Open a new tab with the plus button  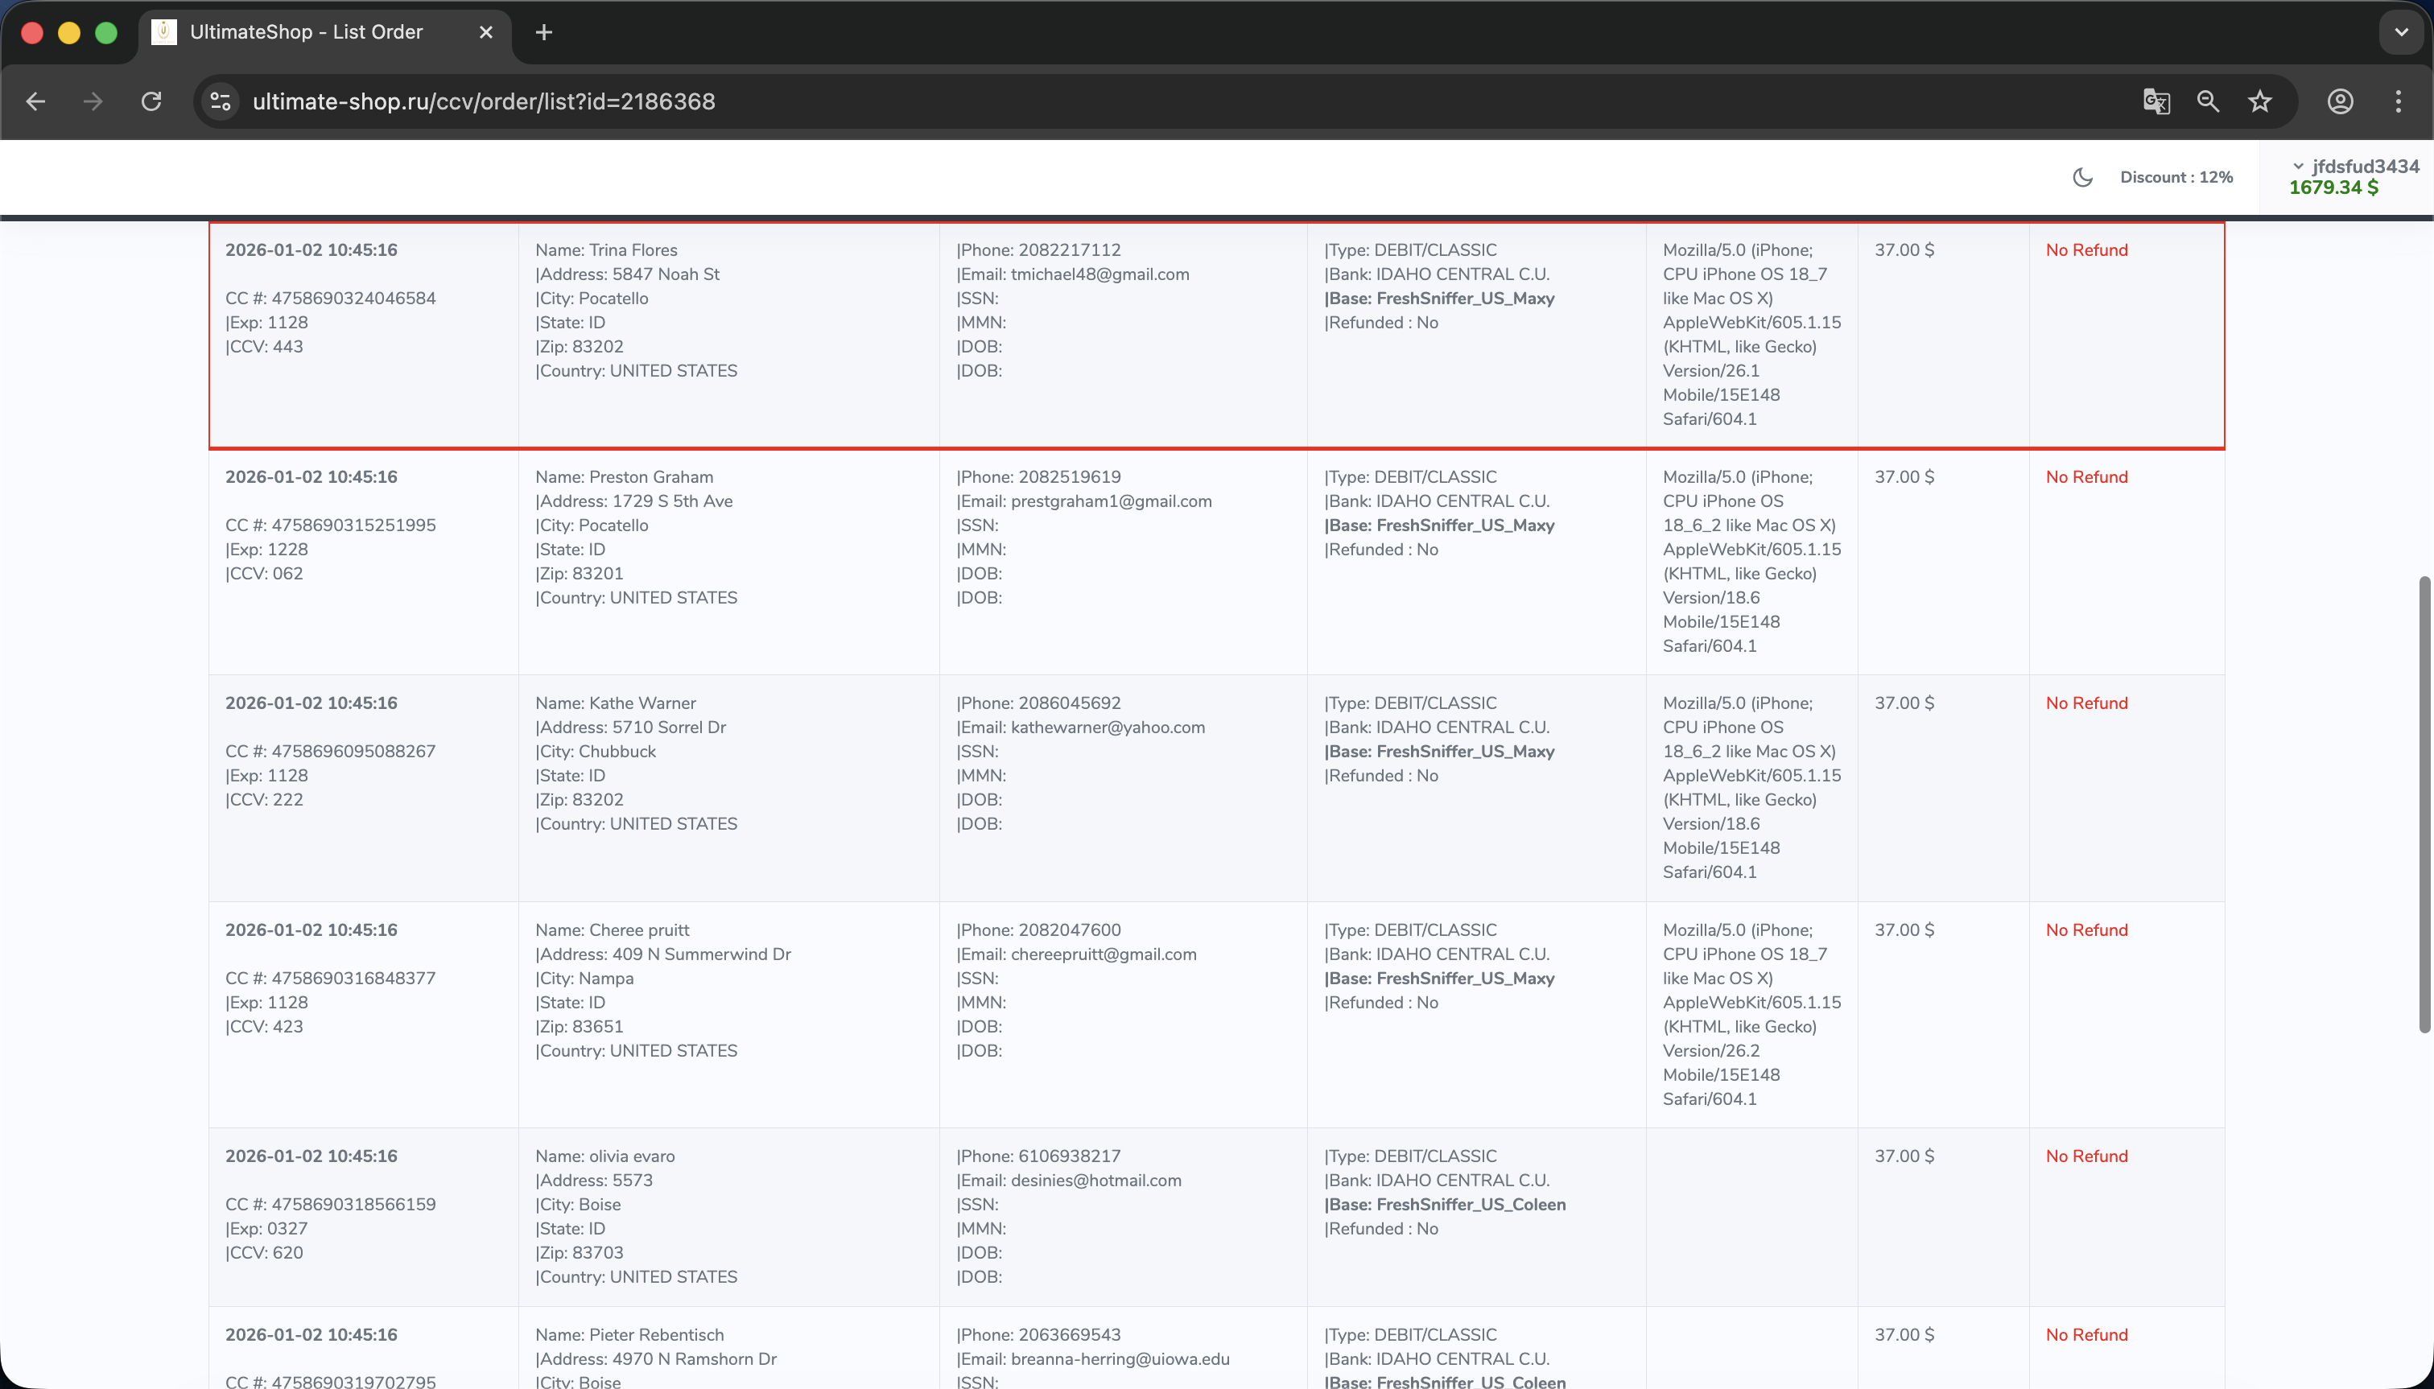pos(544,32)
